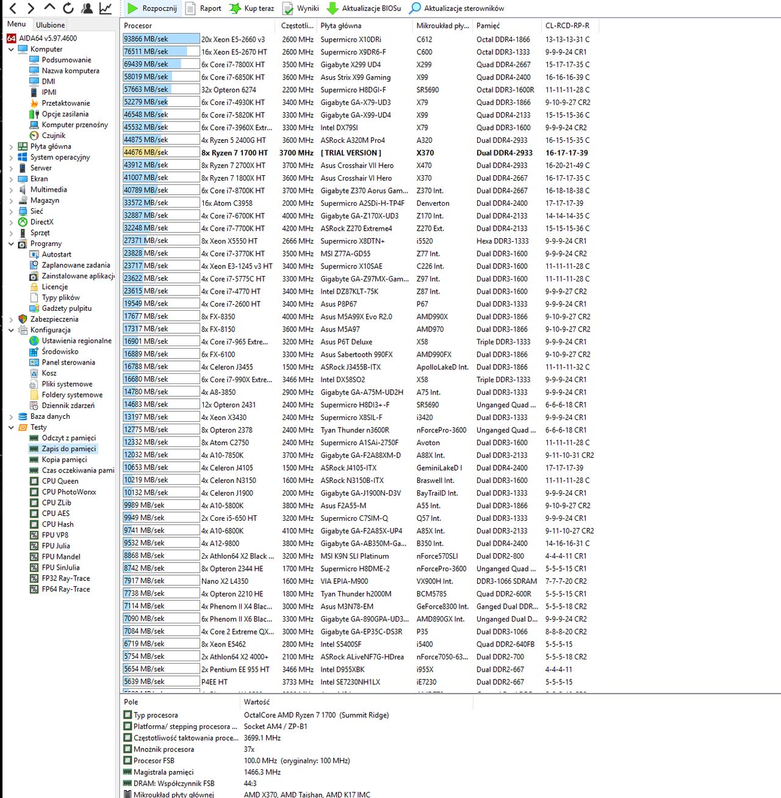Open Ustawienia regionalne globe icon

[x=34, y=341]
